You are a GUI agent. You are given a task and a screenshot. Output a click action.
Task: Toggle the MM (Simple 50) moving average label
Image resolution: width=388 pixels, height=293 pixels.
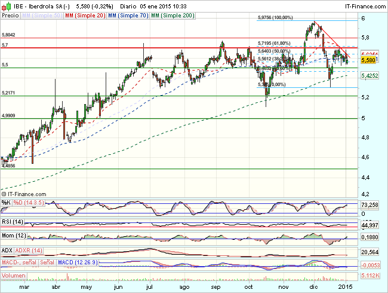click(x=42, y=16)
